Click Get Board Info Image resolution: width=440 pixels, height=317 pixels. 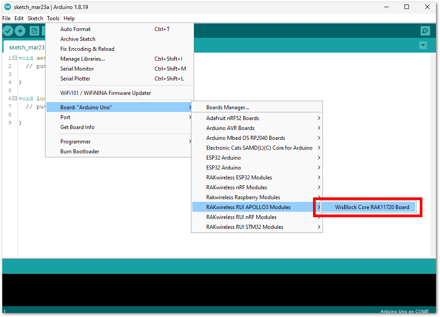119,127
